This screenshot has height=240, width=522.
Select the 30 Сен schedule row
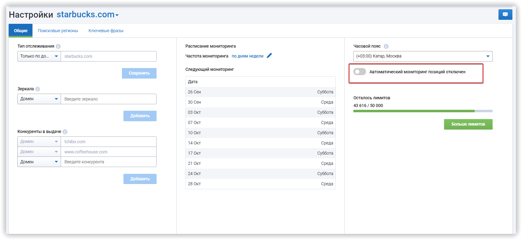click(261, 102)
